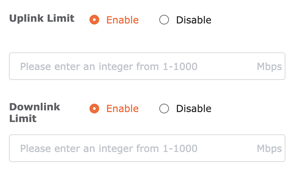Focus the Uplink Limit Mbps input field
This screenshot has height=176, width=293.
147,66
